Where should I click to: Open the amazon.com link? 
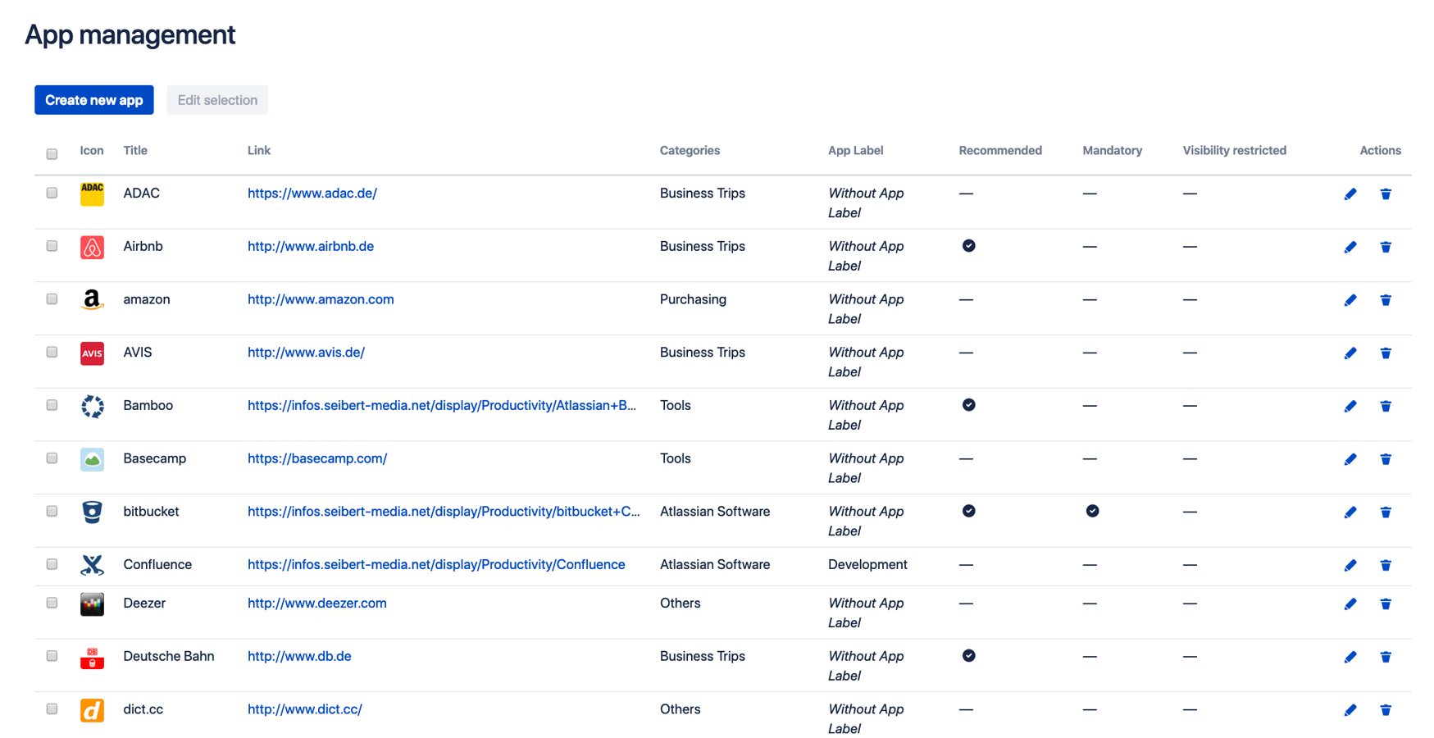point(321,299)
